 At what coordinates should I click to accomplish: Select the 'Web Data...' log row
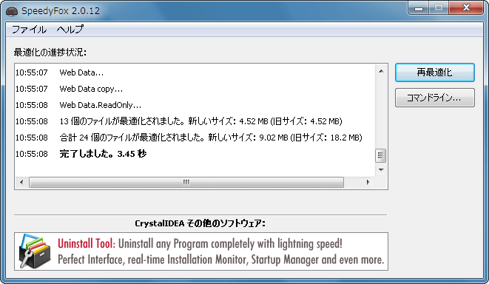pos(195,72)
